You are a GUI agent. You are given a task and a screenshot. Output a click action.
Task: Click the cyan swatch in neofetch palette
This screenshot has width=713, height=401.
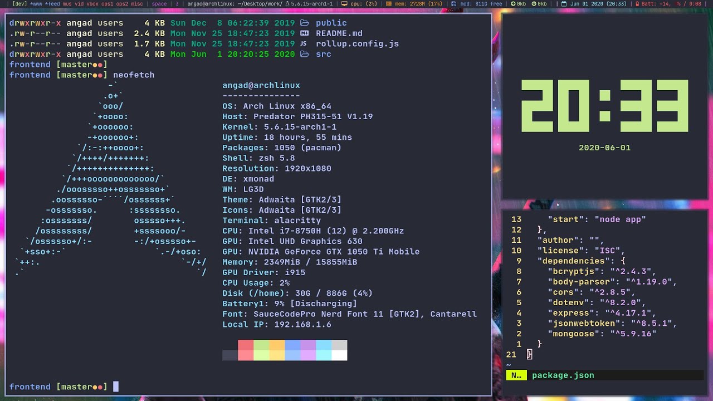click(324, 350)
